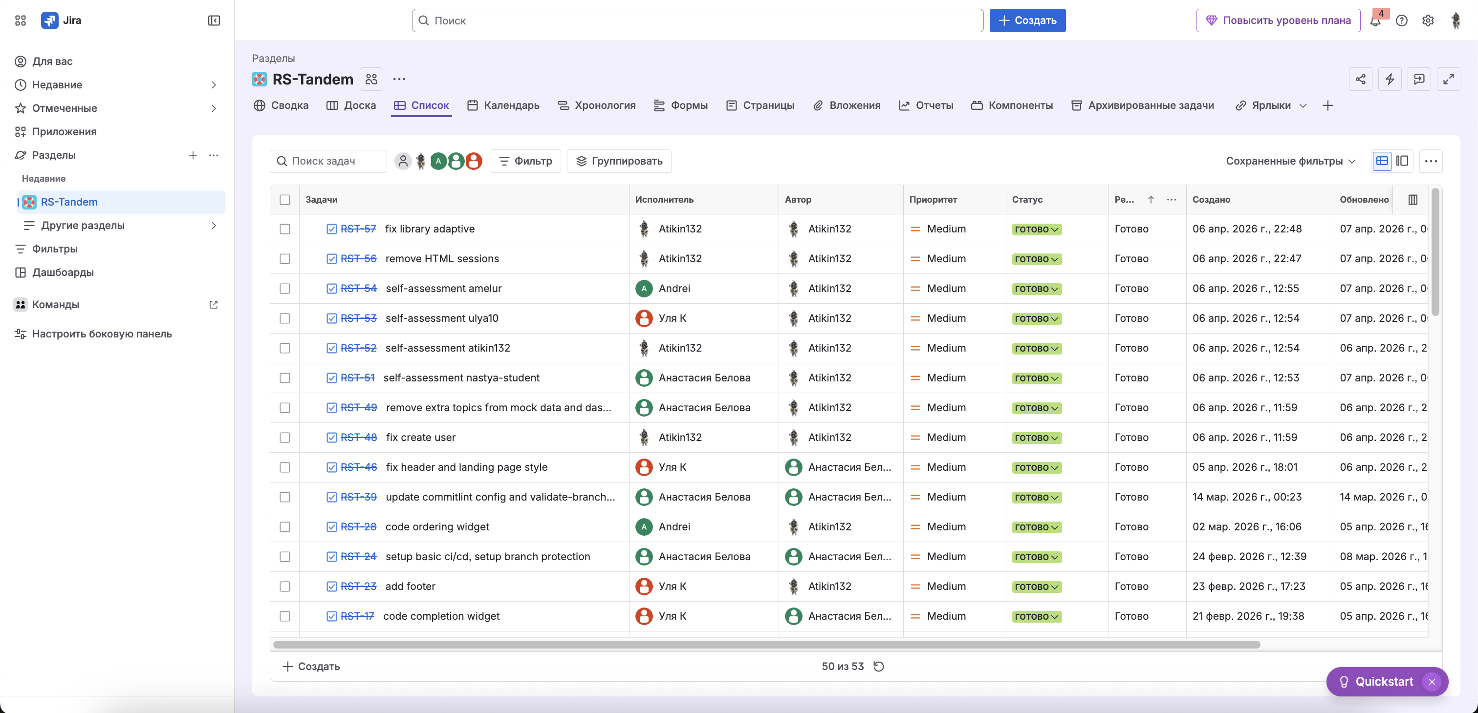The height and width of the screenshot is (713, 1478).
Task: Open the app switcher grid icon
Action: coord(21,21)
